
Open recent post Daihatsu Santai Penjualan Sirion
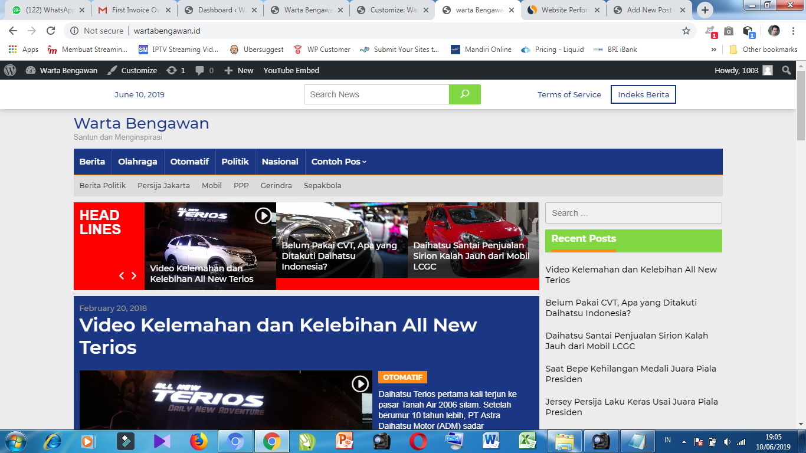click(x=627, y=341)
